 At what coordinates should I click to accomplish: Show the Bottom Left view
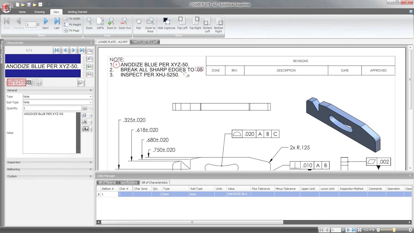point(207,25)
